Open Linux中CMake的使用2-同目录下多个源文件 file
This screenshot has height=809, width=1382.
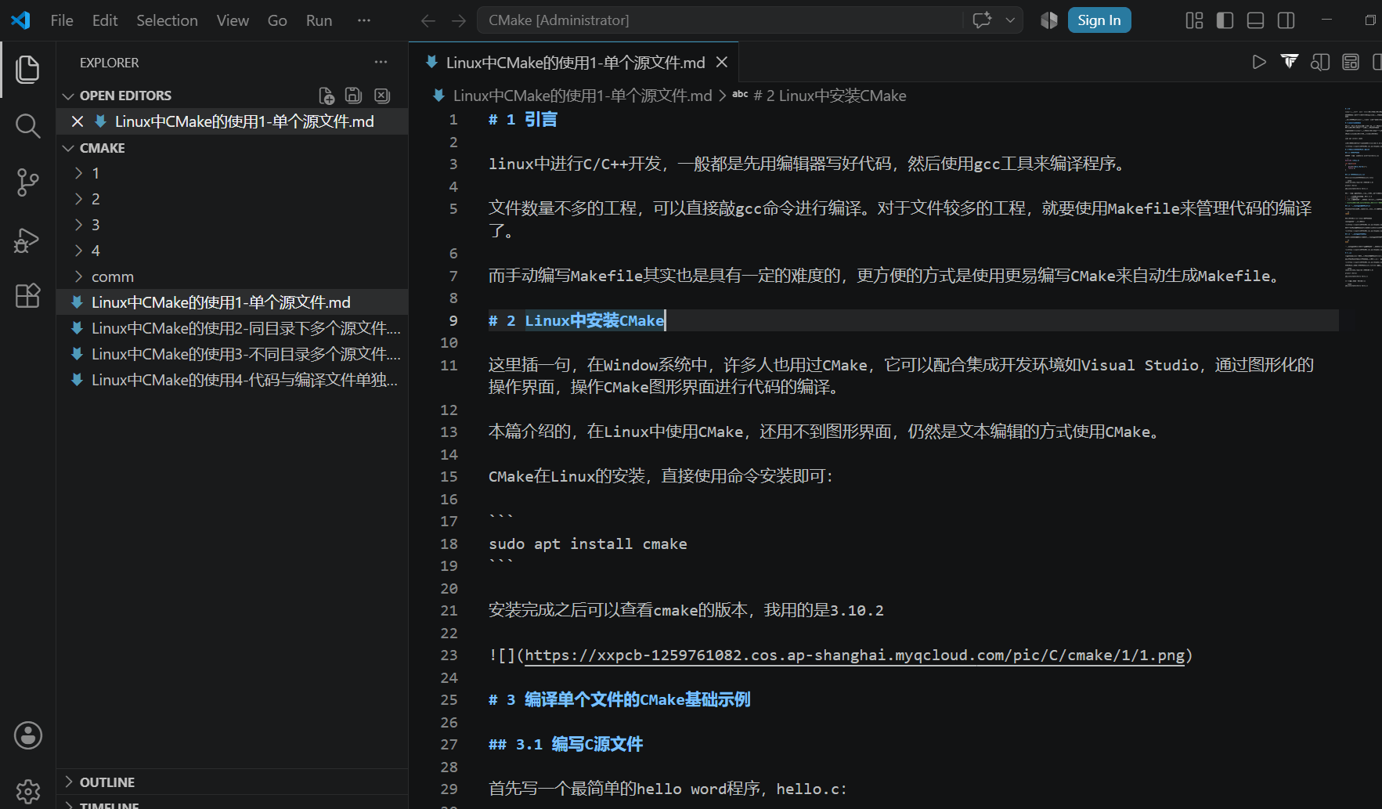[x=233, y=328]
